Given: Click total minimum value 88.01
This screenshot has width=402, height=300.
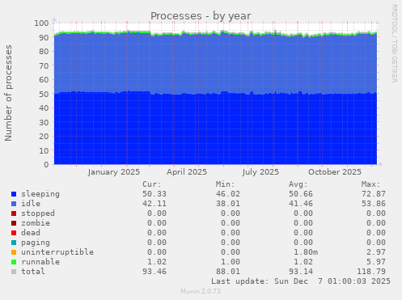Looking at the screenshot, I should tap(228, 272).
